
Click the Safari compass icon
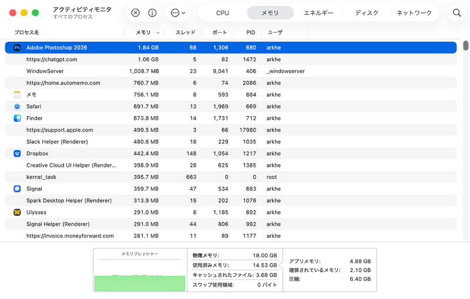click(x=17, y=106)
